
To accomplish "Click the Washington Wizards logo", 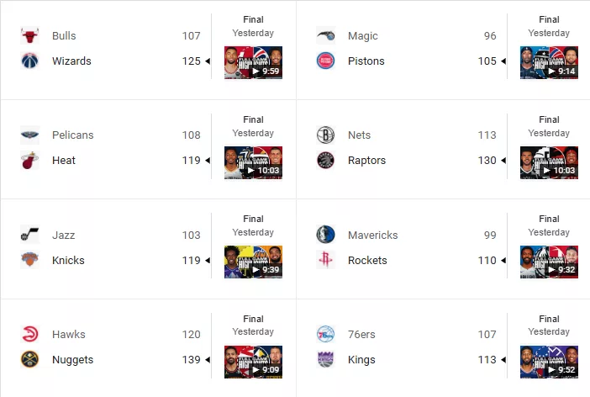I will (x=29, y=61).
